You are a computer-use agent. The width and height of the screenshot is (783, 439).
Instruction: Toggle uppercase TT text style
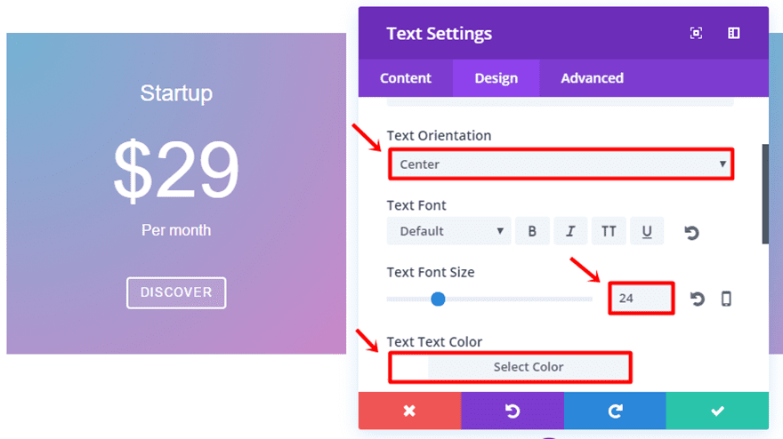pos(609,231)
